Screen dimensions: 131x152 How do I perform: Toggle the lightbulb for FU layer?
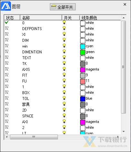pyautogui.click(x=64, y=81)
